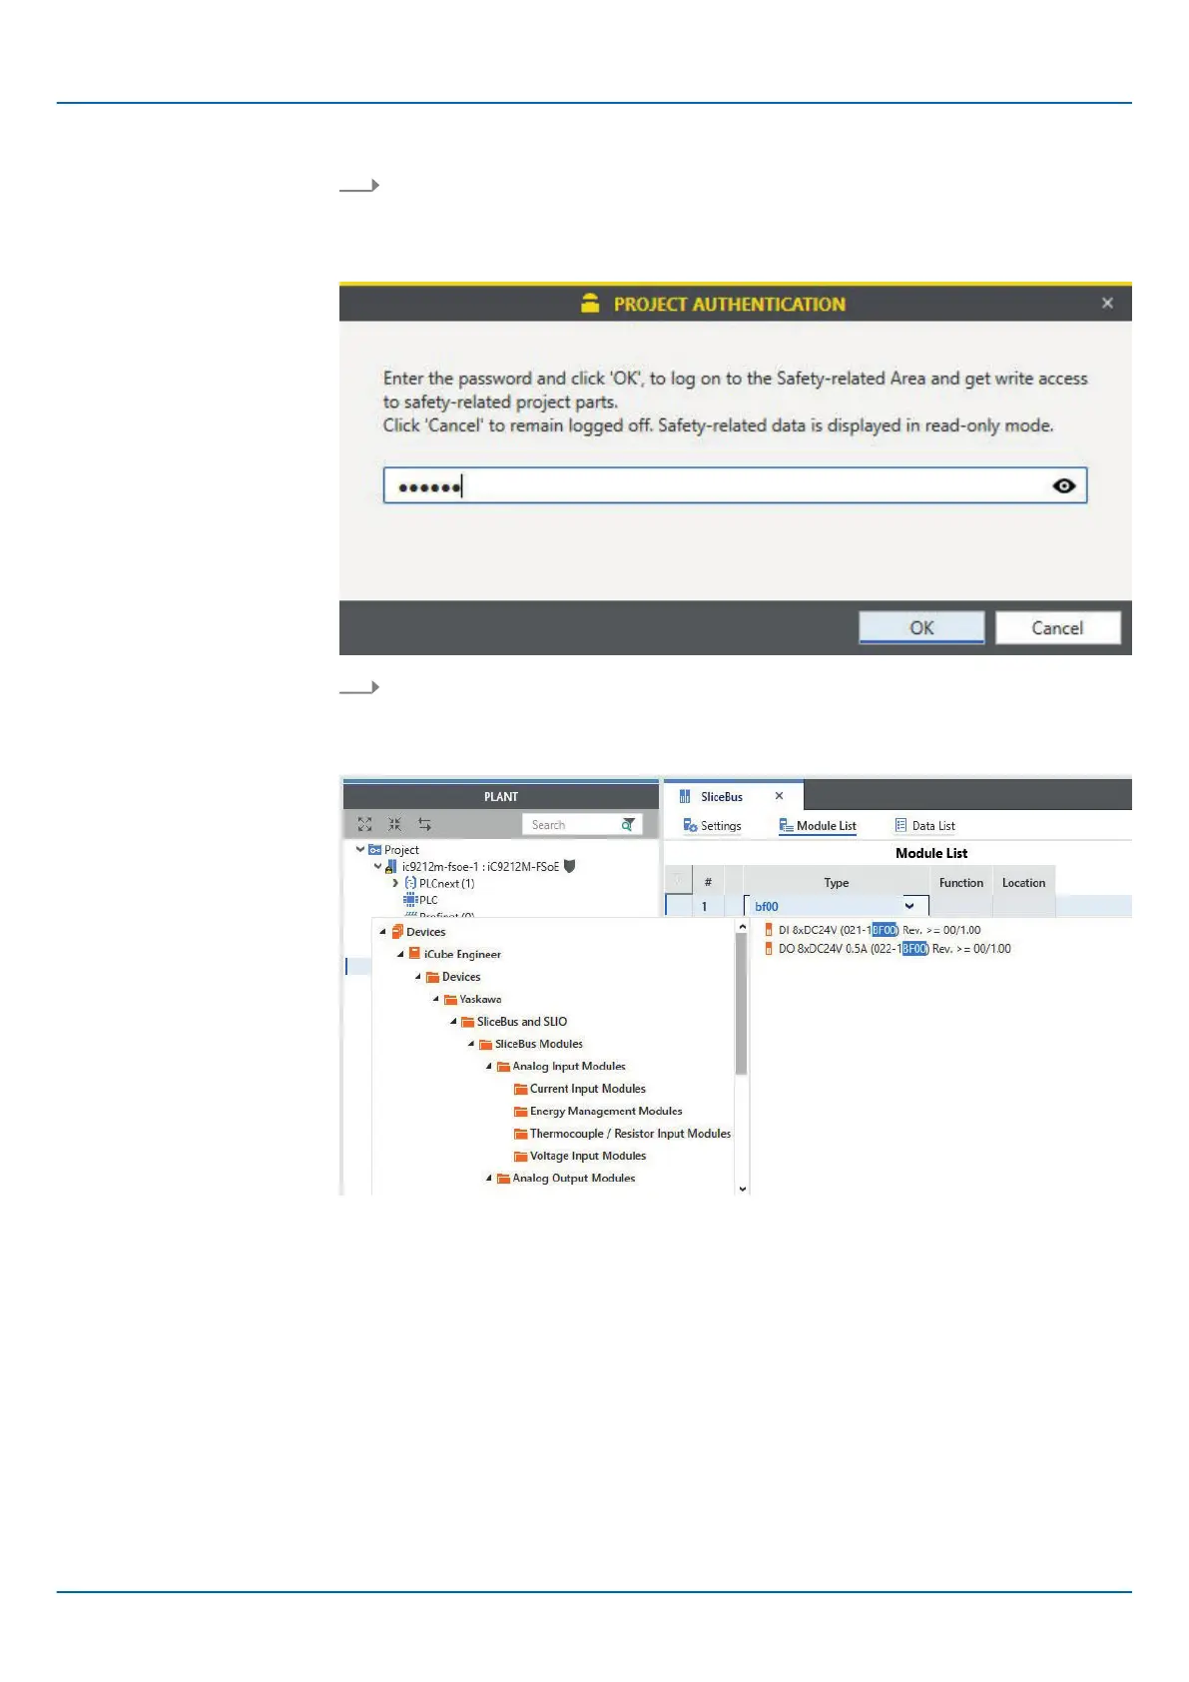Open the Type dropdown arrow

coord(909,906)
